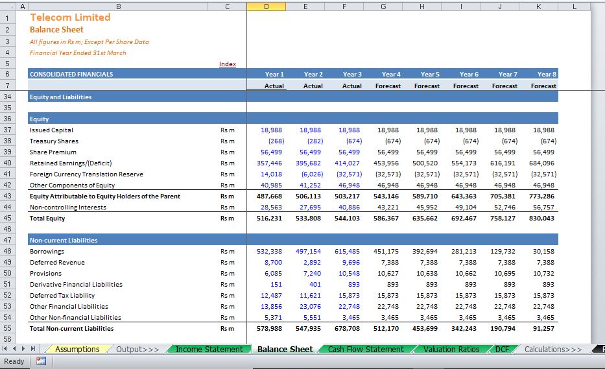This screenshot has height=369, width=605.
Task: Click the Telecom Limited title cell
Action: tap(70, 18)
